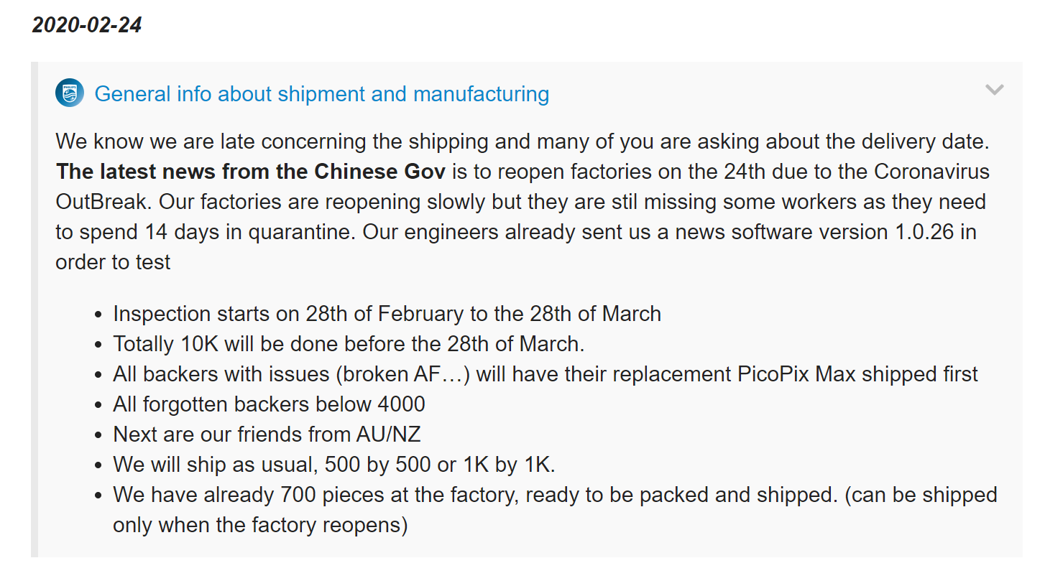Screen dimensions: 1045x581
Task: Click the inspection starts 28th February bullet
Action: tap(387, 314)
